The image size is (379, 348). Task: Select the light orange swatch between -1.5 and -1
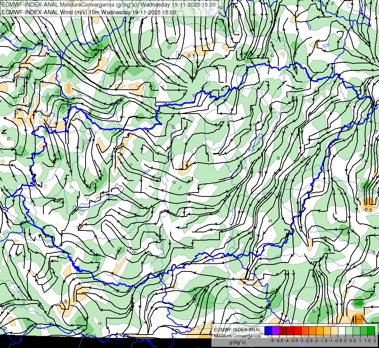[x=327, y=331]
